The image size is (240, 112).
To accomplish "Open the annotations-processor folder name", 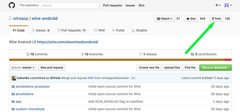I will pos(33,86).
